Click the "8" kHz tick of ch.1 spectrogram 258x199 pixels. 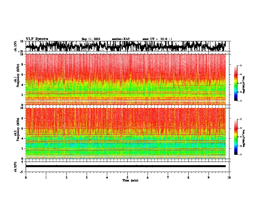(22, 64)
